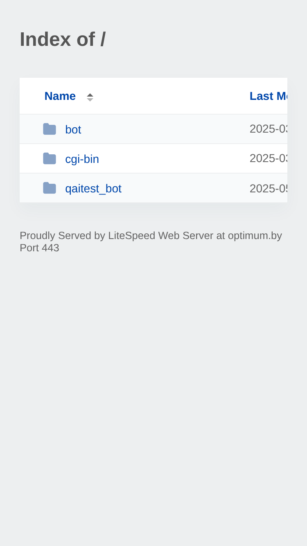Click the ascending sort arrow near Name
Viewport: 307px width, 546px height.
90,95
